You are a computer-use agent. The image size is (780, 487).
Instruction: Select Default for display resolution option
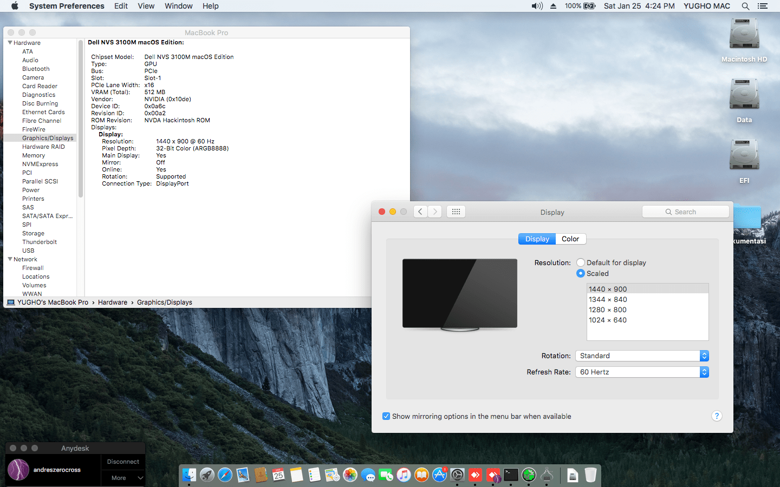[581, 262]
